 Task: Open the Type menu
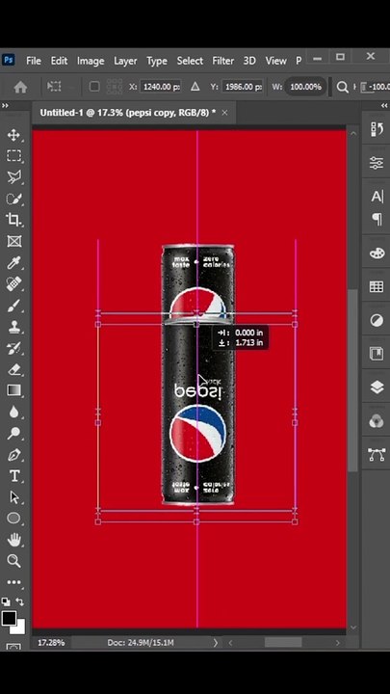[157, 61]
